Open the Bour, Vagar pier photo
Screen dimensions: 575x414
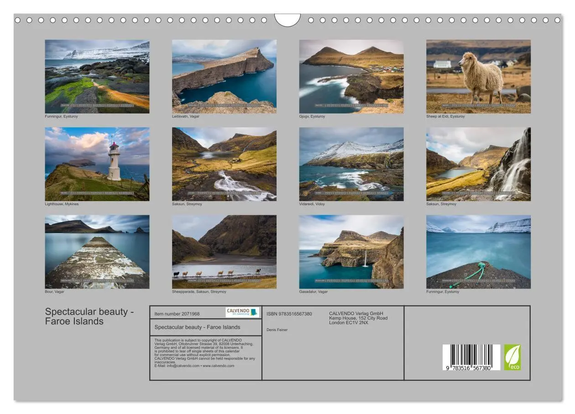pos(97,252)
